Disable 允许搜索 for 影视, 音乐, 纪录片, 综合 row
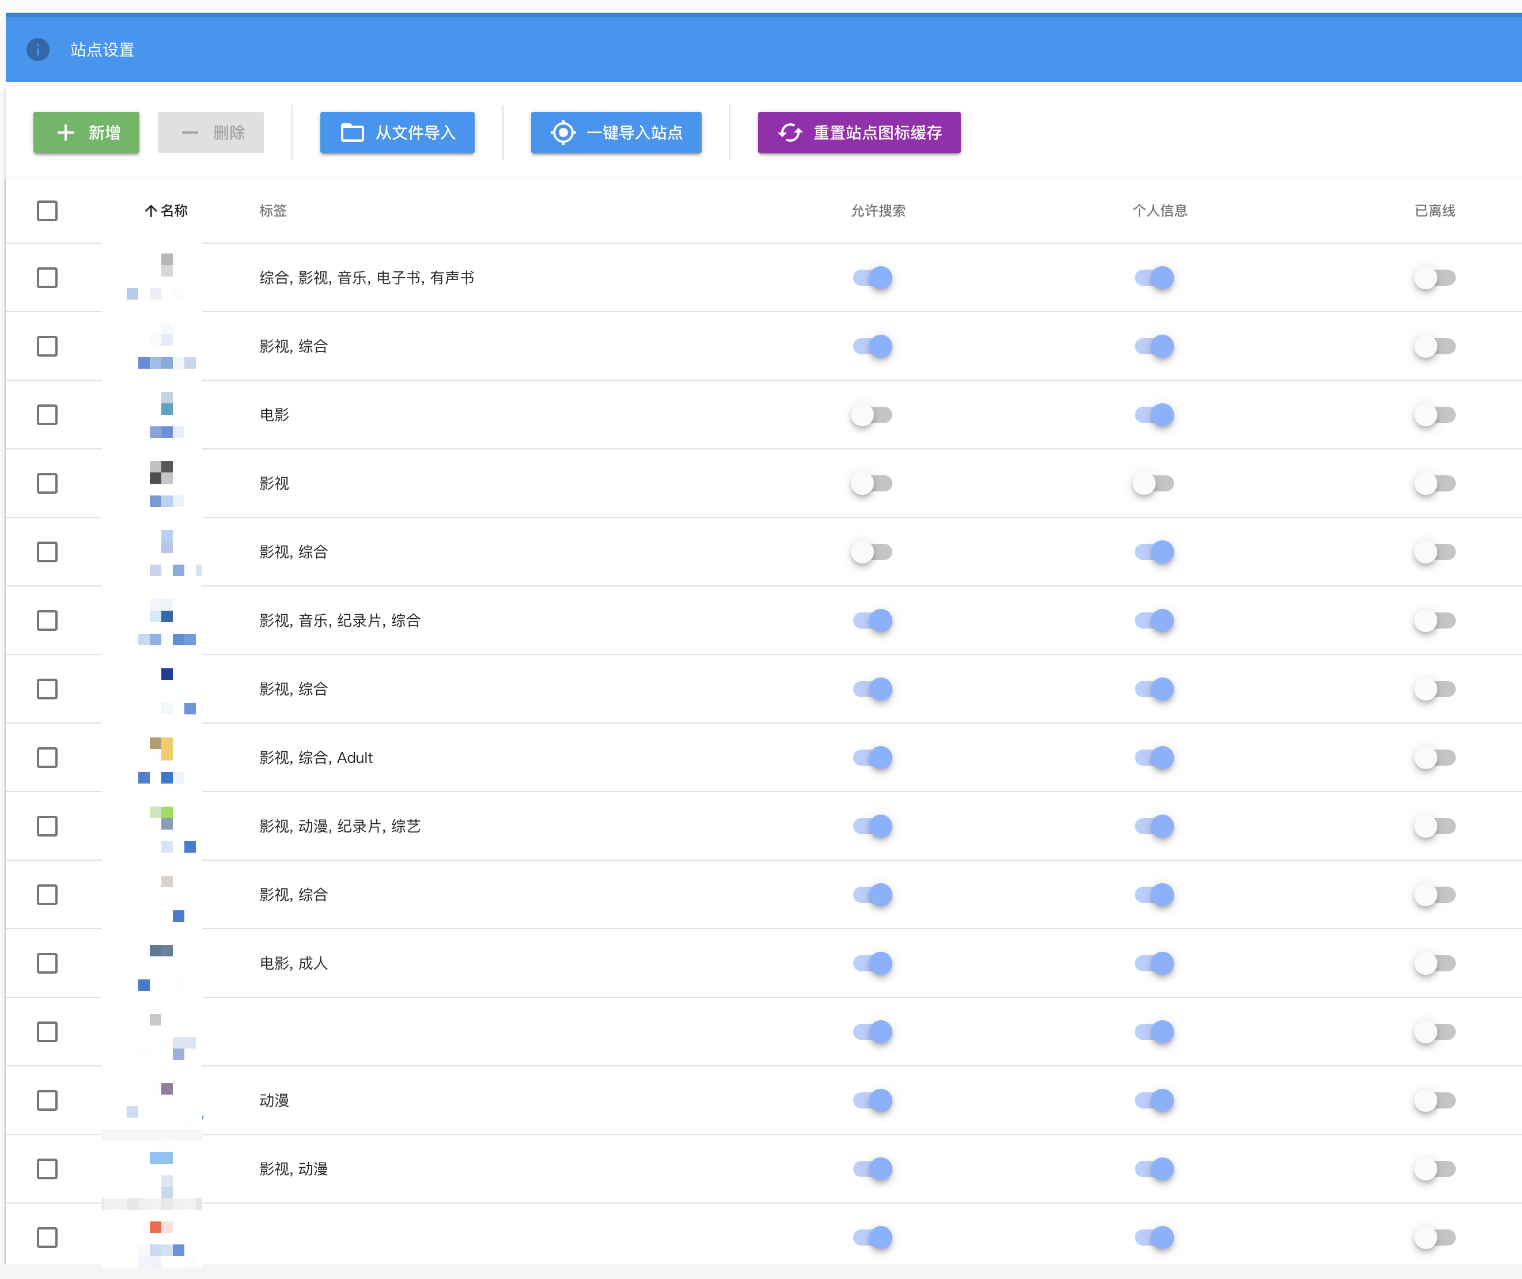Screen dimensions: 1522x1279 tap(872, 620)
